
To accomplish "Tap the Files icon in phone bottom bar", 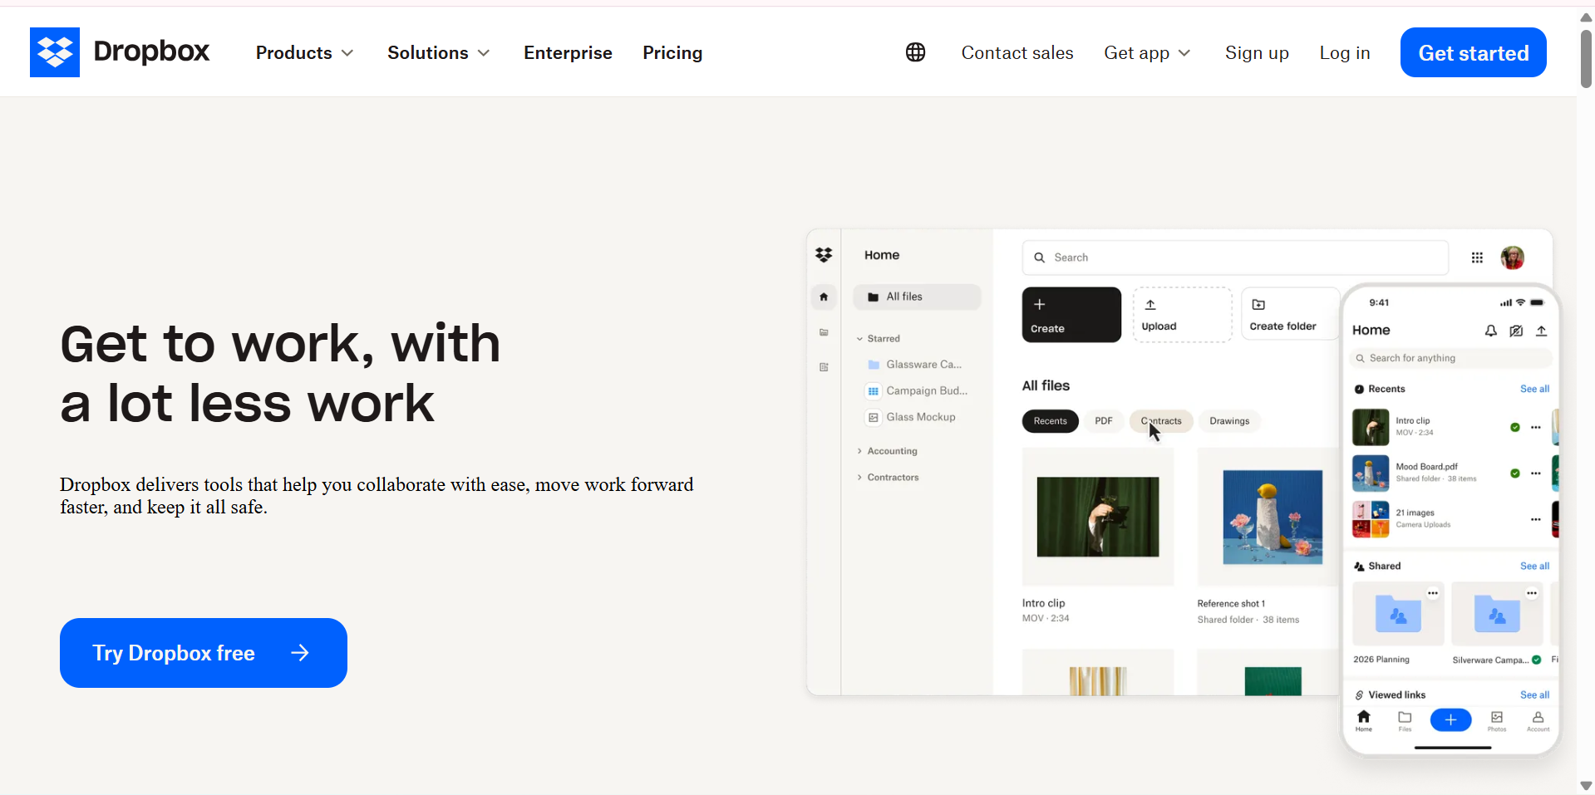I will pos(1405,720).
